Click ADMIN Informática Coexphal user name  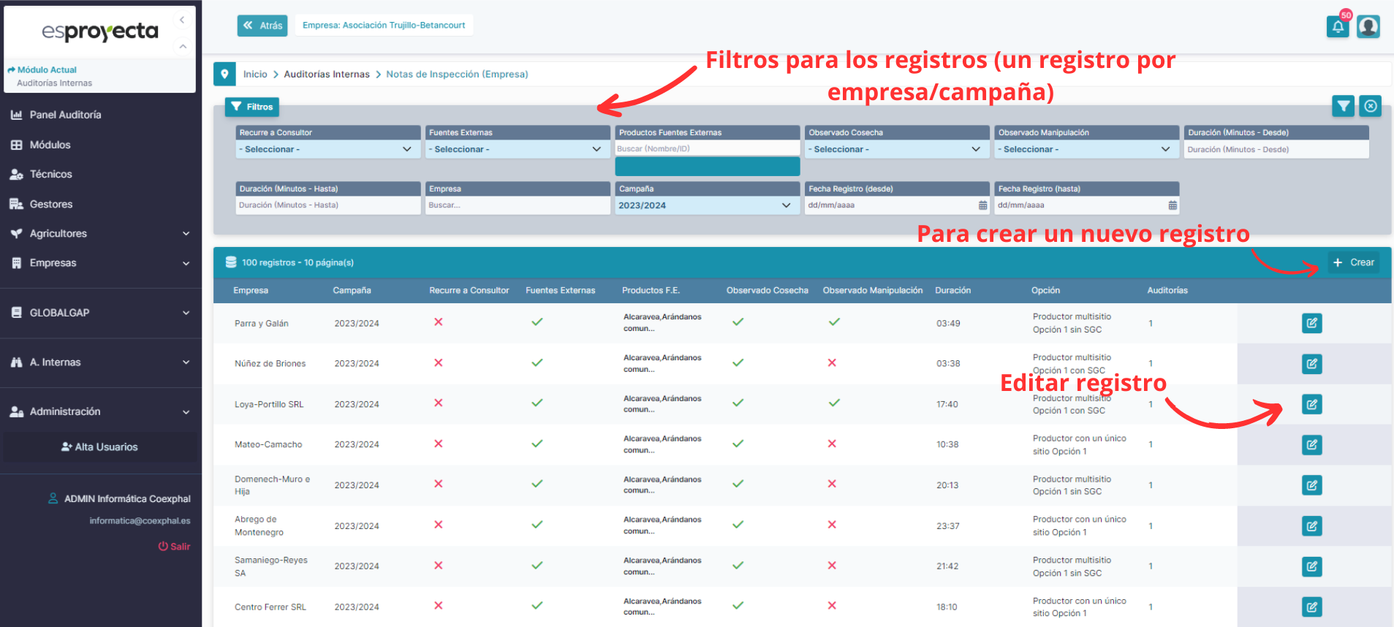127,499
